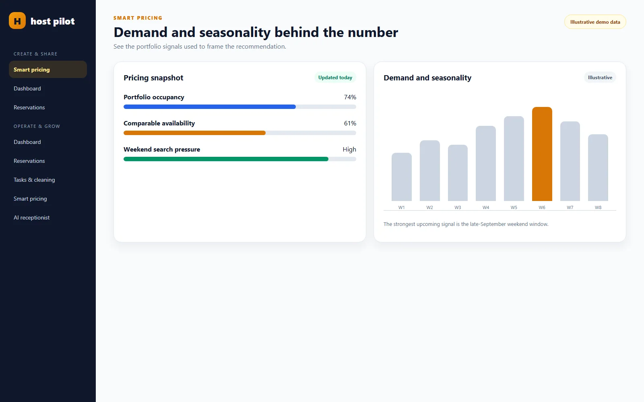Open Dashboard under Create & Share
Image resolution: width=644 pixels, height=402 pixels.
pos(48,88)
